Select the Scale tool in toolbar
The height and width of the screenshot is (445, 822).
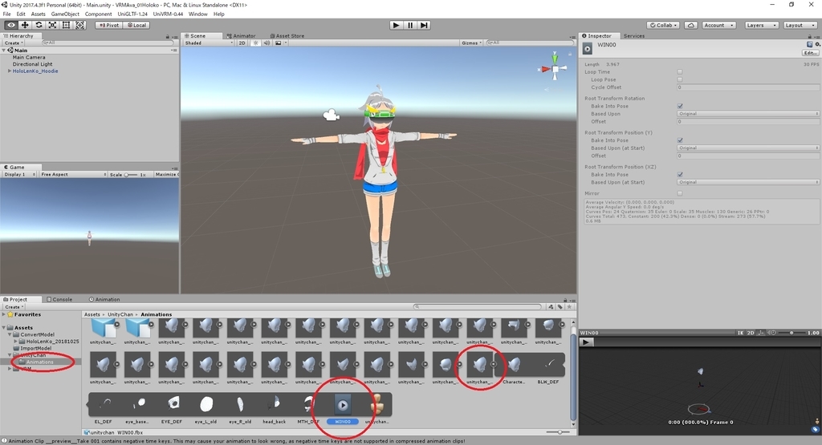click(x=52, y=25)
